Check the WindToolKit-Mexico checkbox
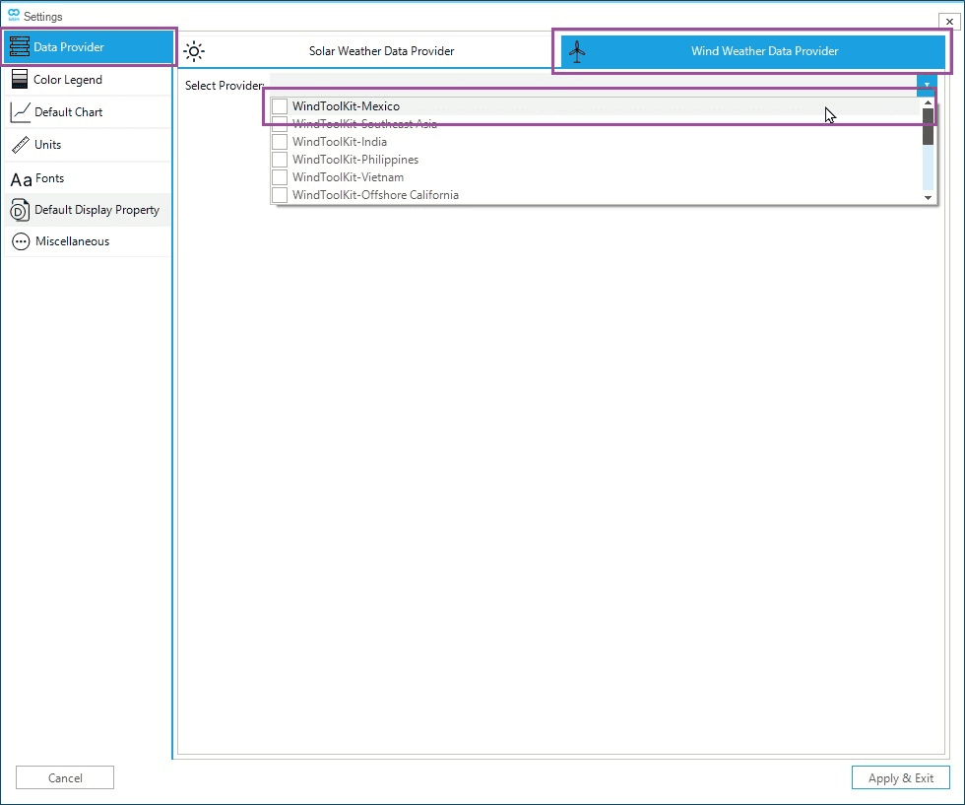Screen dimensions: 965x805 click(280, 106)
